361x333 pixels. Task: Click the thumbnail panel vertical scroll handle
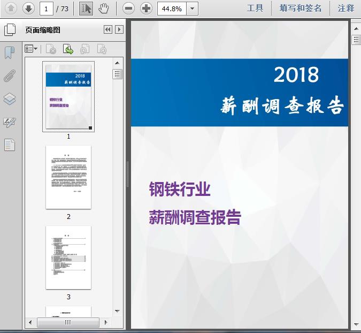point(117,74)
